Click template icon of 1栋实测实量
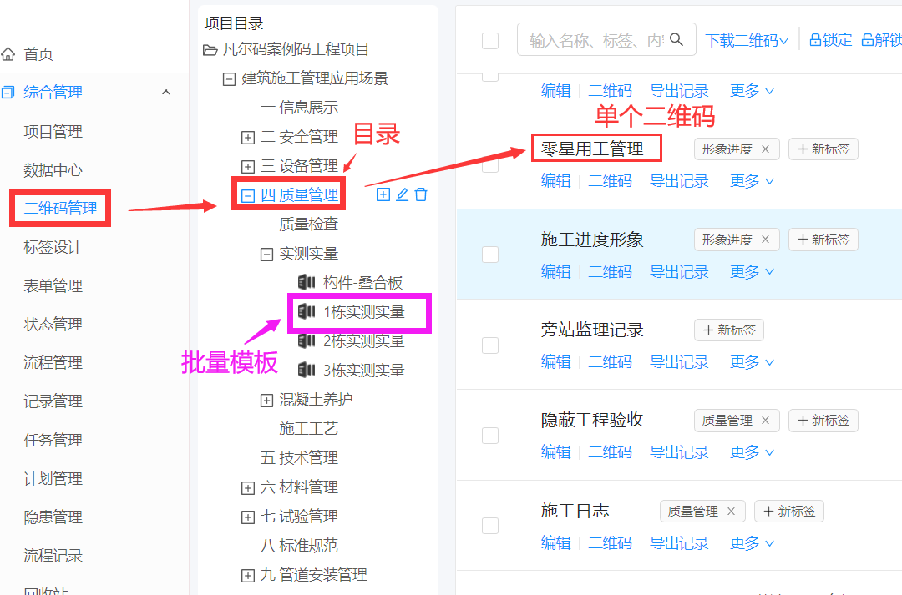 coord(307,311)
